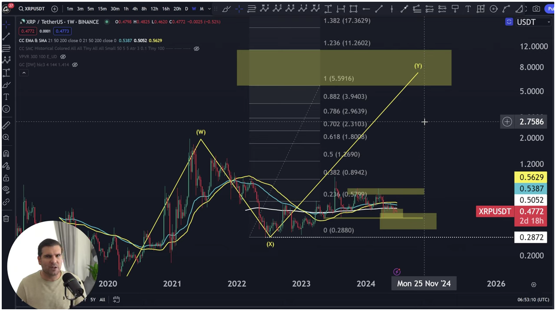Select the trend line tool in the left sidebar
The image size is (556, 311).
click(6, 36)
